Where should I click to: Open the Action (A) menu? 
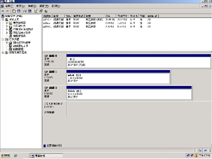coord(21,6)
